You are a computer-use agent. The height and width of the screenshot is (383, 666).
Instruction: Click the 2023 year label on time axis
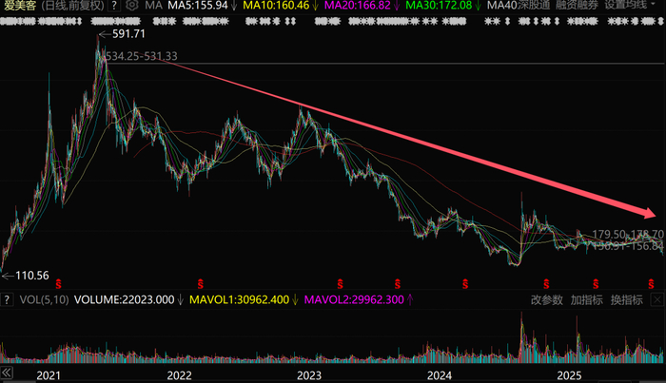pyautogui.click(x=309, y=375)
